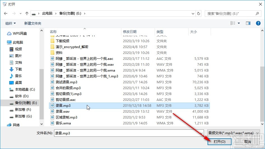Screen dimensions: 265x149
Task: Select 测试语音.mp3 file icon
Action: 53,82
